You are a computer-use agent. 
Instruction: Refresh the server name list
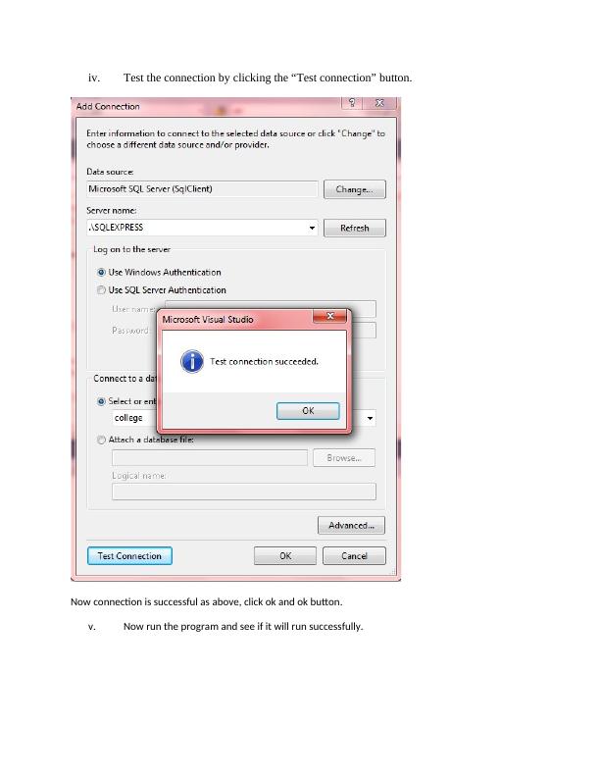pyautogui.click(x=355, y=228)
